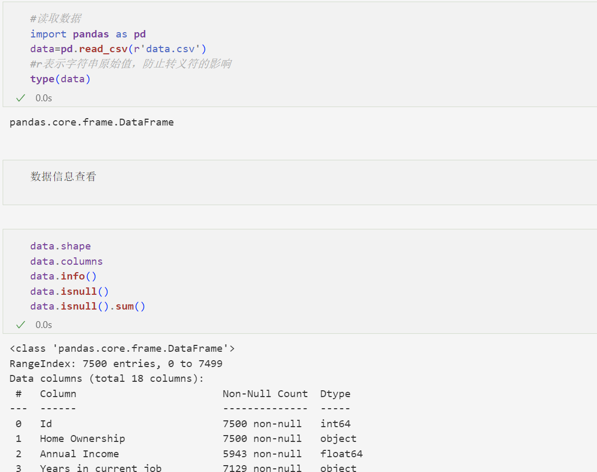
Task: Click the 0.0s label under the second code cell
Action: point(43,324)
